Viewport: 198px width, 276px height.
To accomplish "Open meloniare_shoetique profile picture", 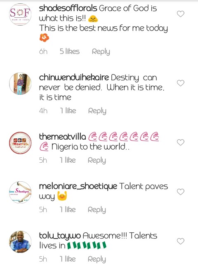I will (20, 192).
